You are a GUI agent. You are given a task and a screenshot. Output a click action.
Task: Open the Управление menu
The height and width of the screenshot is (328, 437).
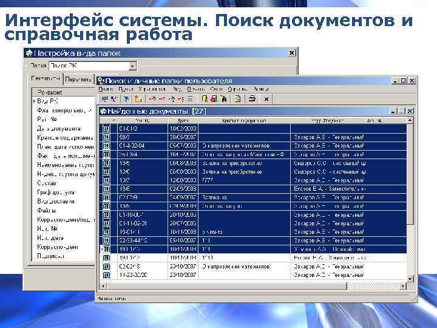(x=152, y=89)
